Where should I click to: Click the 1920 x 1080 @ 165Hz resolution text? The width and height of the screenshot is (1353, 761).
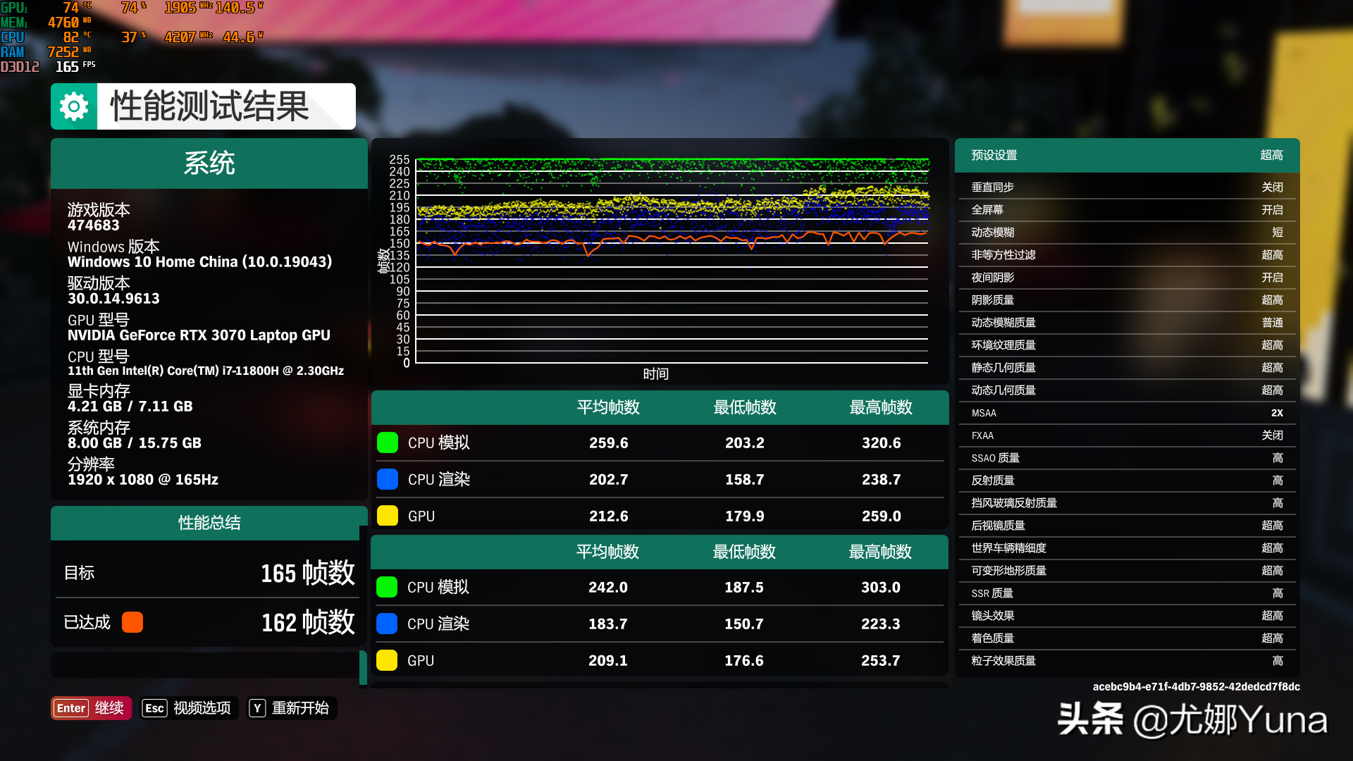click(143, 480)
